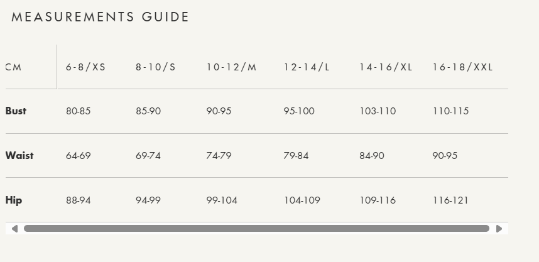Click the 12-14/L size header
This screenshot has width=539, height=262.
(x=307, y=67)
